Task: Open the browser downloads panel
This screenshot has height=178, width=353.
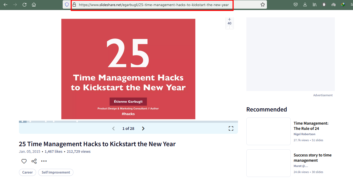Action: click(x=305, y=4)
